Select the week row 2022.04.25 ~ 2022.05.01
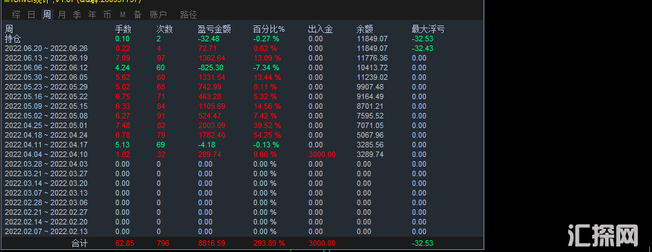This screenshot has height=252, width=652. coord(46,125)
